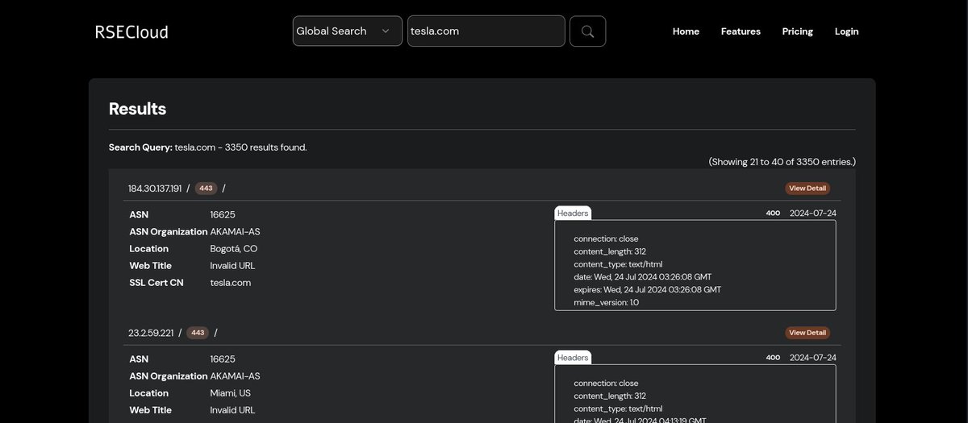
Task: Click 2024-07-24 date of first result
Action: [813, 214]
